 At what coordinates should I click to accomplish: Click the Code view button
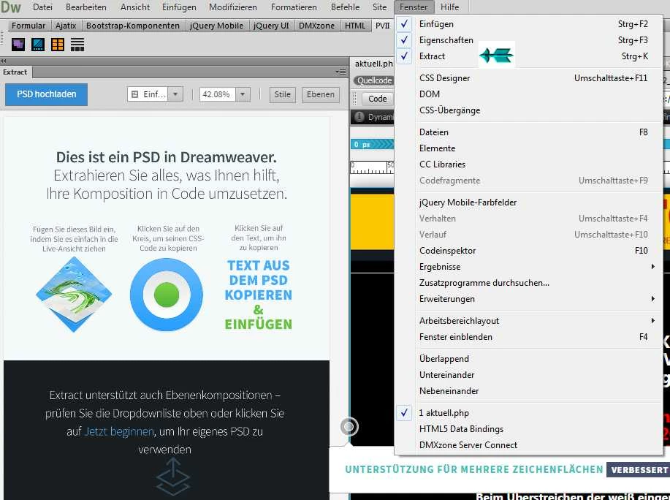coord(378,99)
